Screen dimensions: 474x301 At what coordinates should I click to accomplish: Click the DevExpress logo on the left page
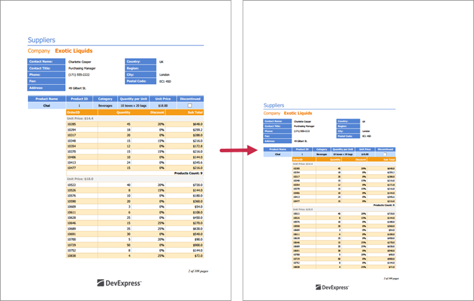(119, 283)
